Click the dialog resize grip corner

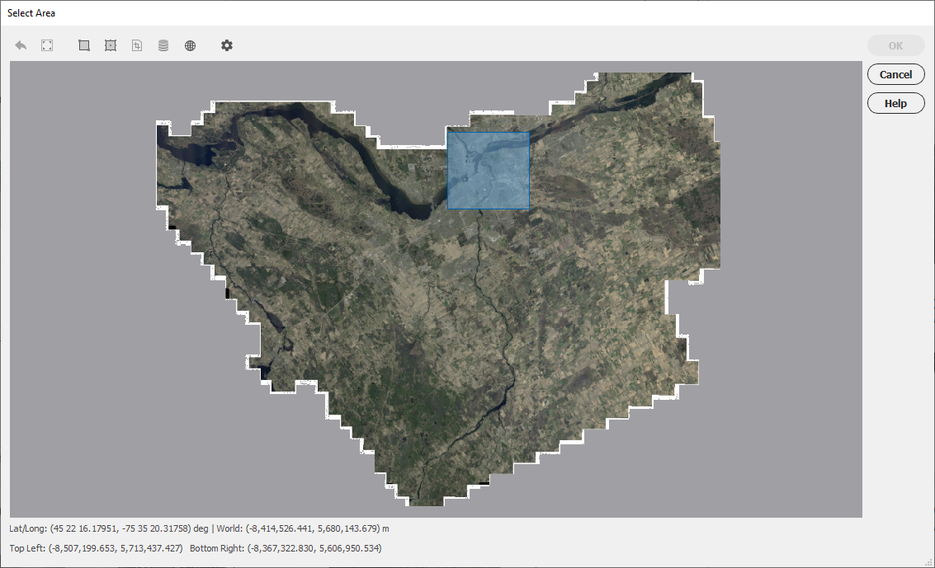[928, 561]
